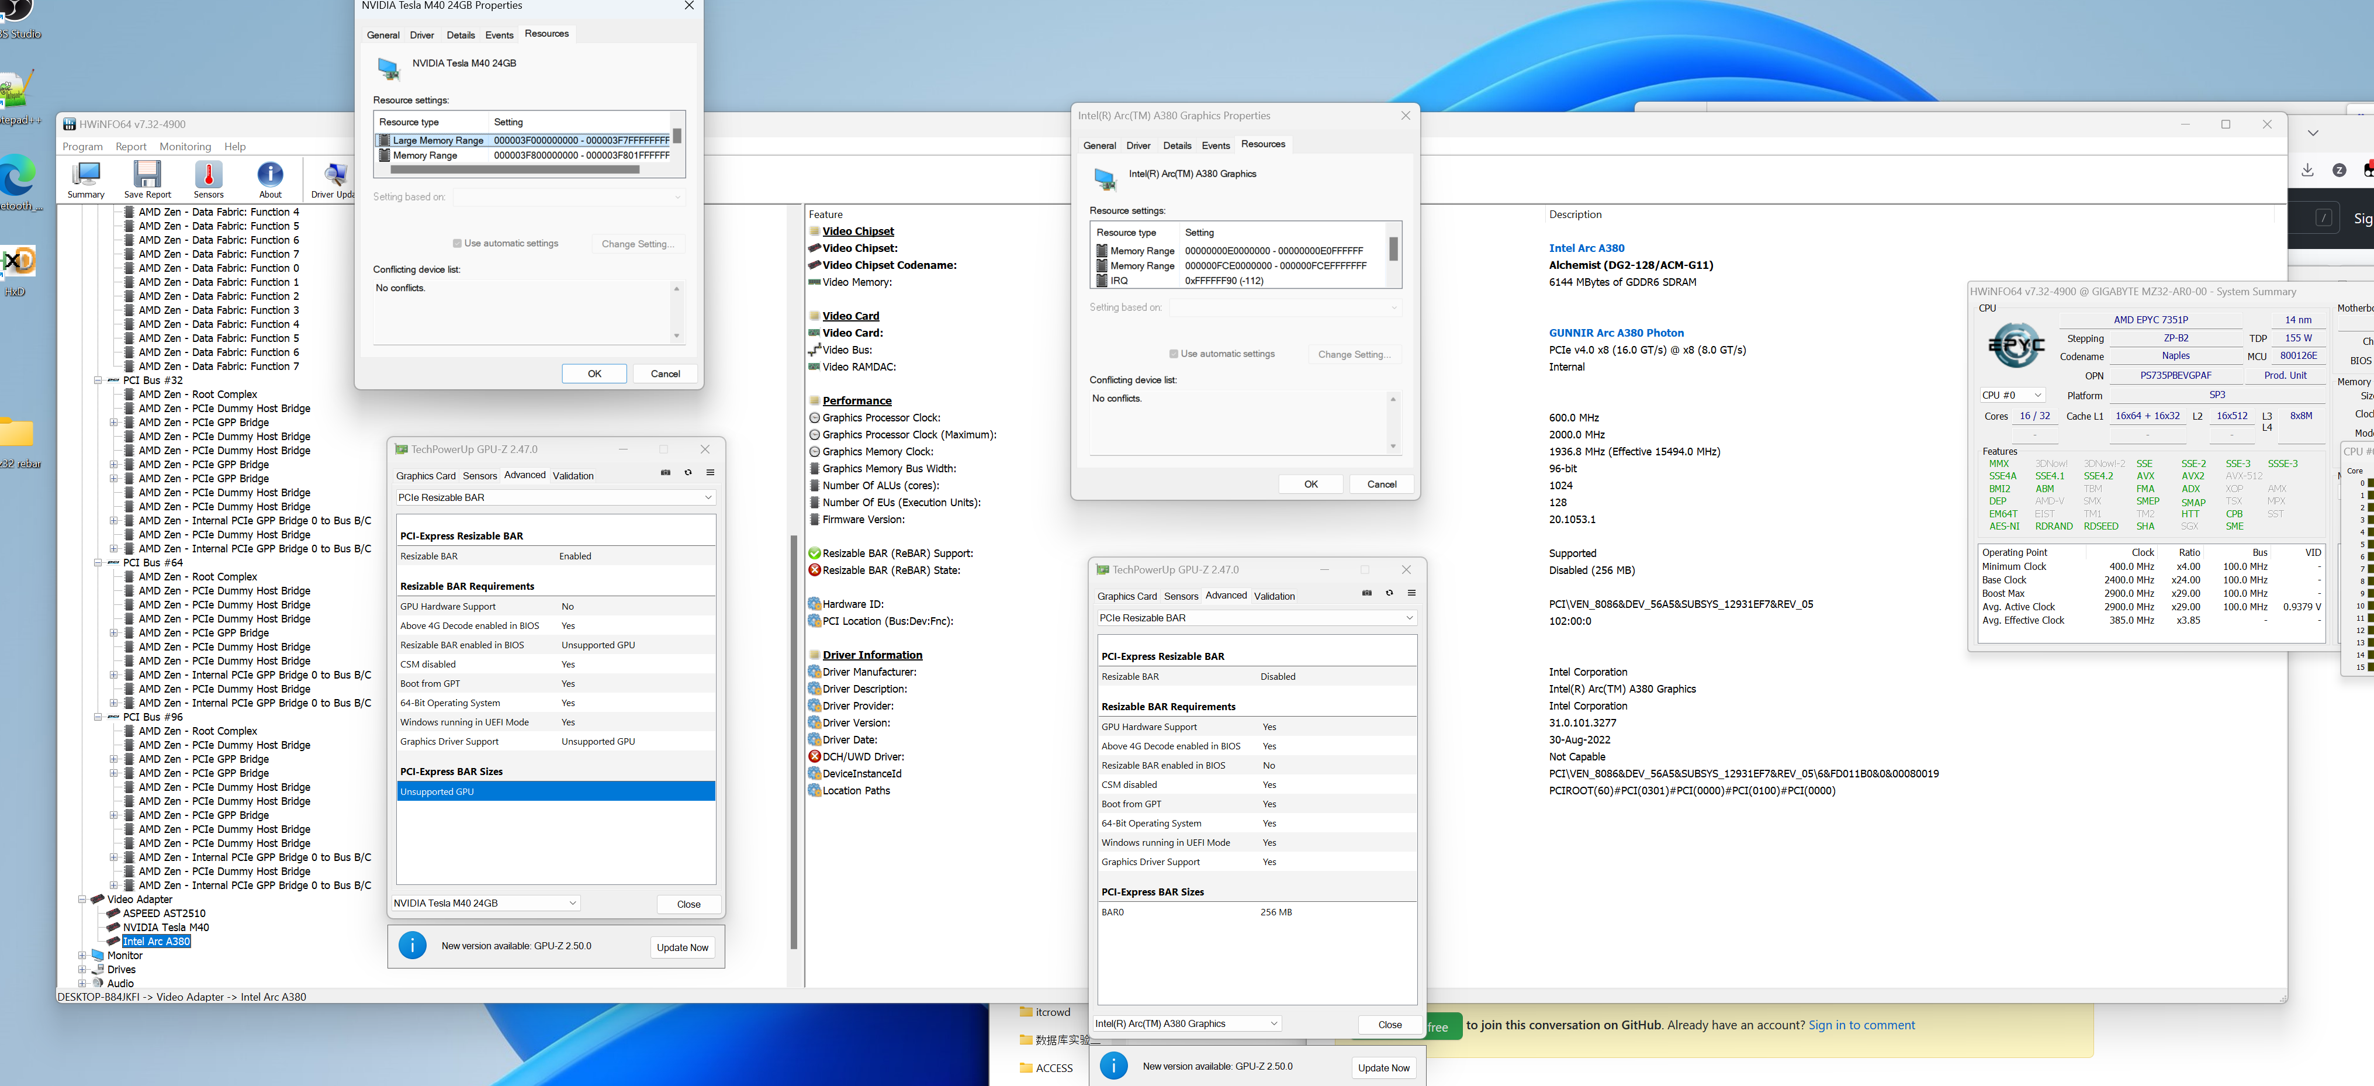Click Update Now in Arc GPU-Z notice
2374x1086 pixels.
pos(1383,1067)
